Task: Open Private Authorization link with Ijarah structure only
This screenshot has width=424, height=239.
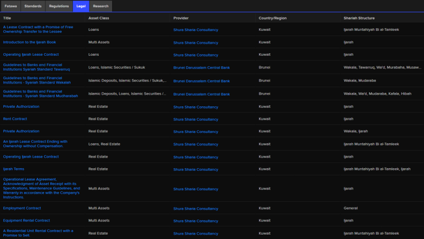Action: (x=21, y=106)
